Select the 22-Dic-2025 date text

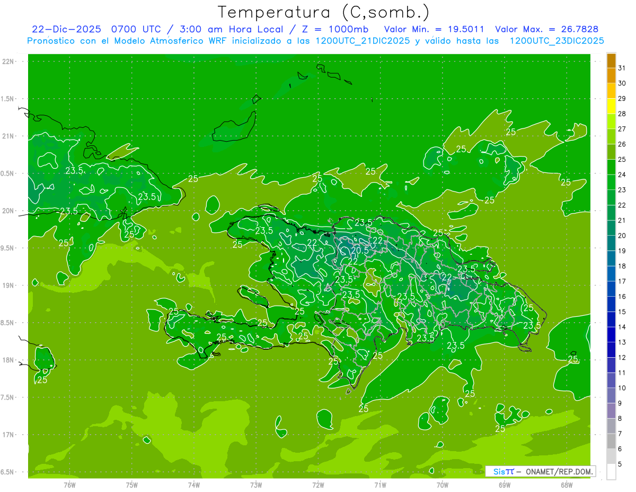[66, 29]
